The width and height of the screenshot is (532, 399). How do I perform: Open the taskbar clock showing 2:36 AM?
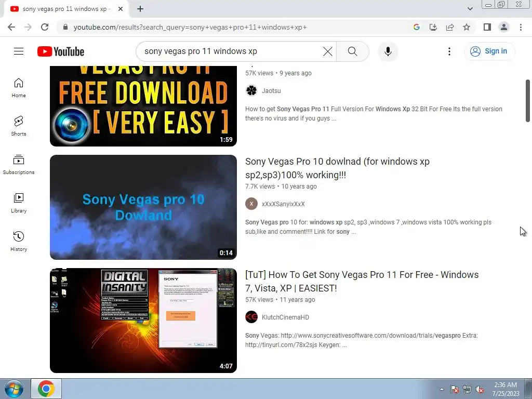pyautogui.click(x=506, y=389)
